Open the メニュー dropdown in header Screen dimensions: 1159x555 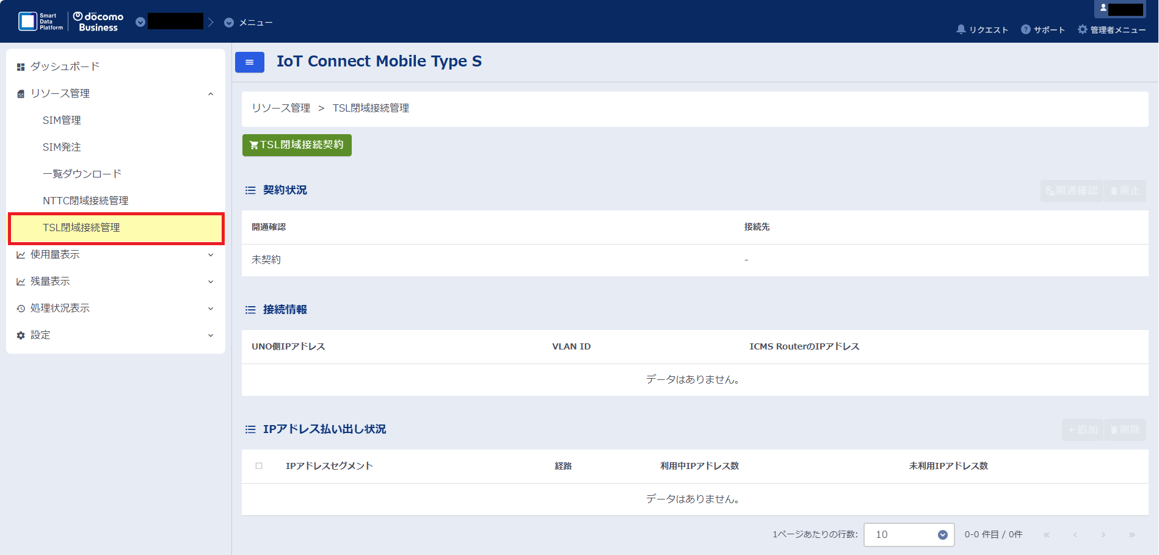click(248, 23)
